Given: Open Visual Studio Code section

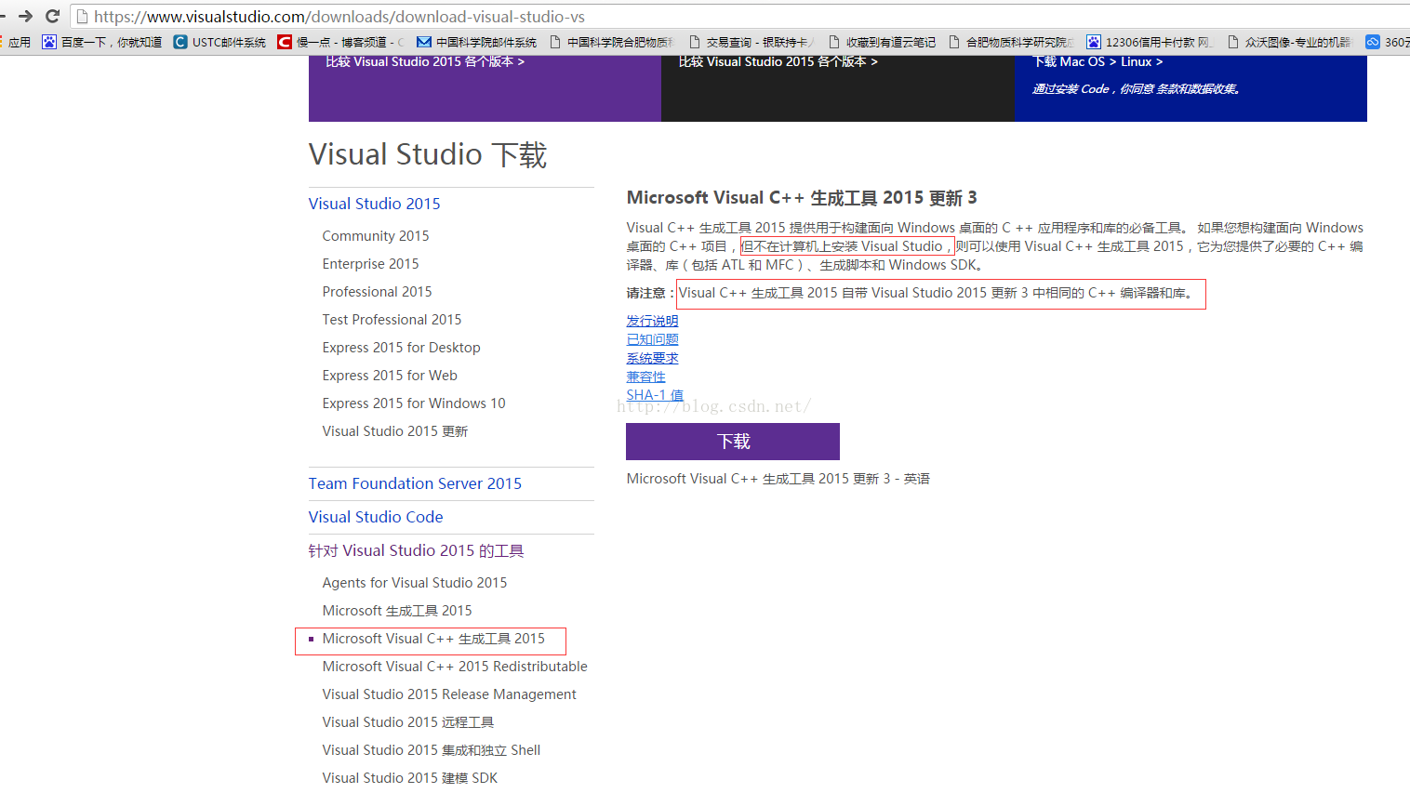Looking at the screenshot, I should (x=376, y=517).
